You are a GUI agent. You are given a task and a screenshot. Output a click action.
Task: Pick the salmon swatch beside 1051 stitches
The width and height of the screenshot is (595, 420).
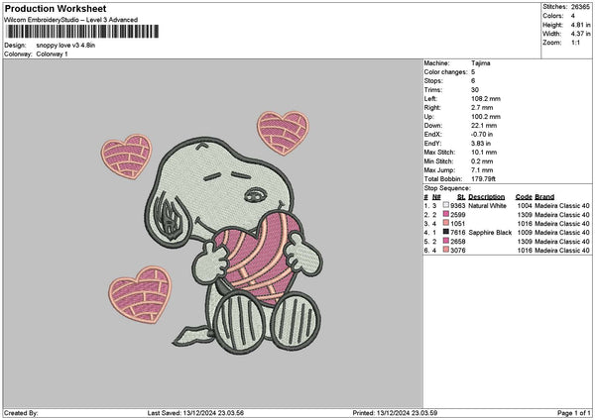tap(446, 223)
